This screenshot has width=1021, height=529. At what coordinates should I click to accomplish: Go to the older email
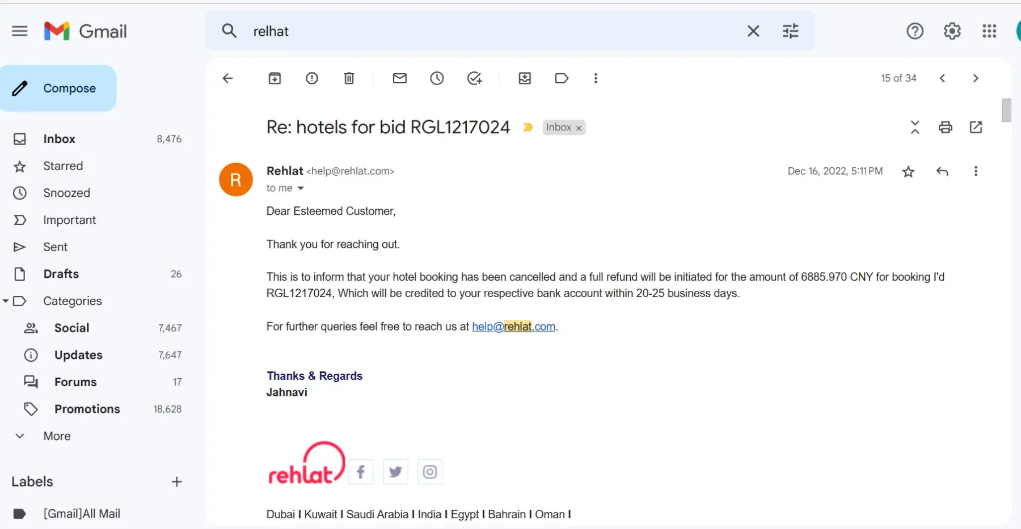pyautogui.click(x=976, y=78)
